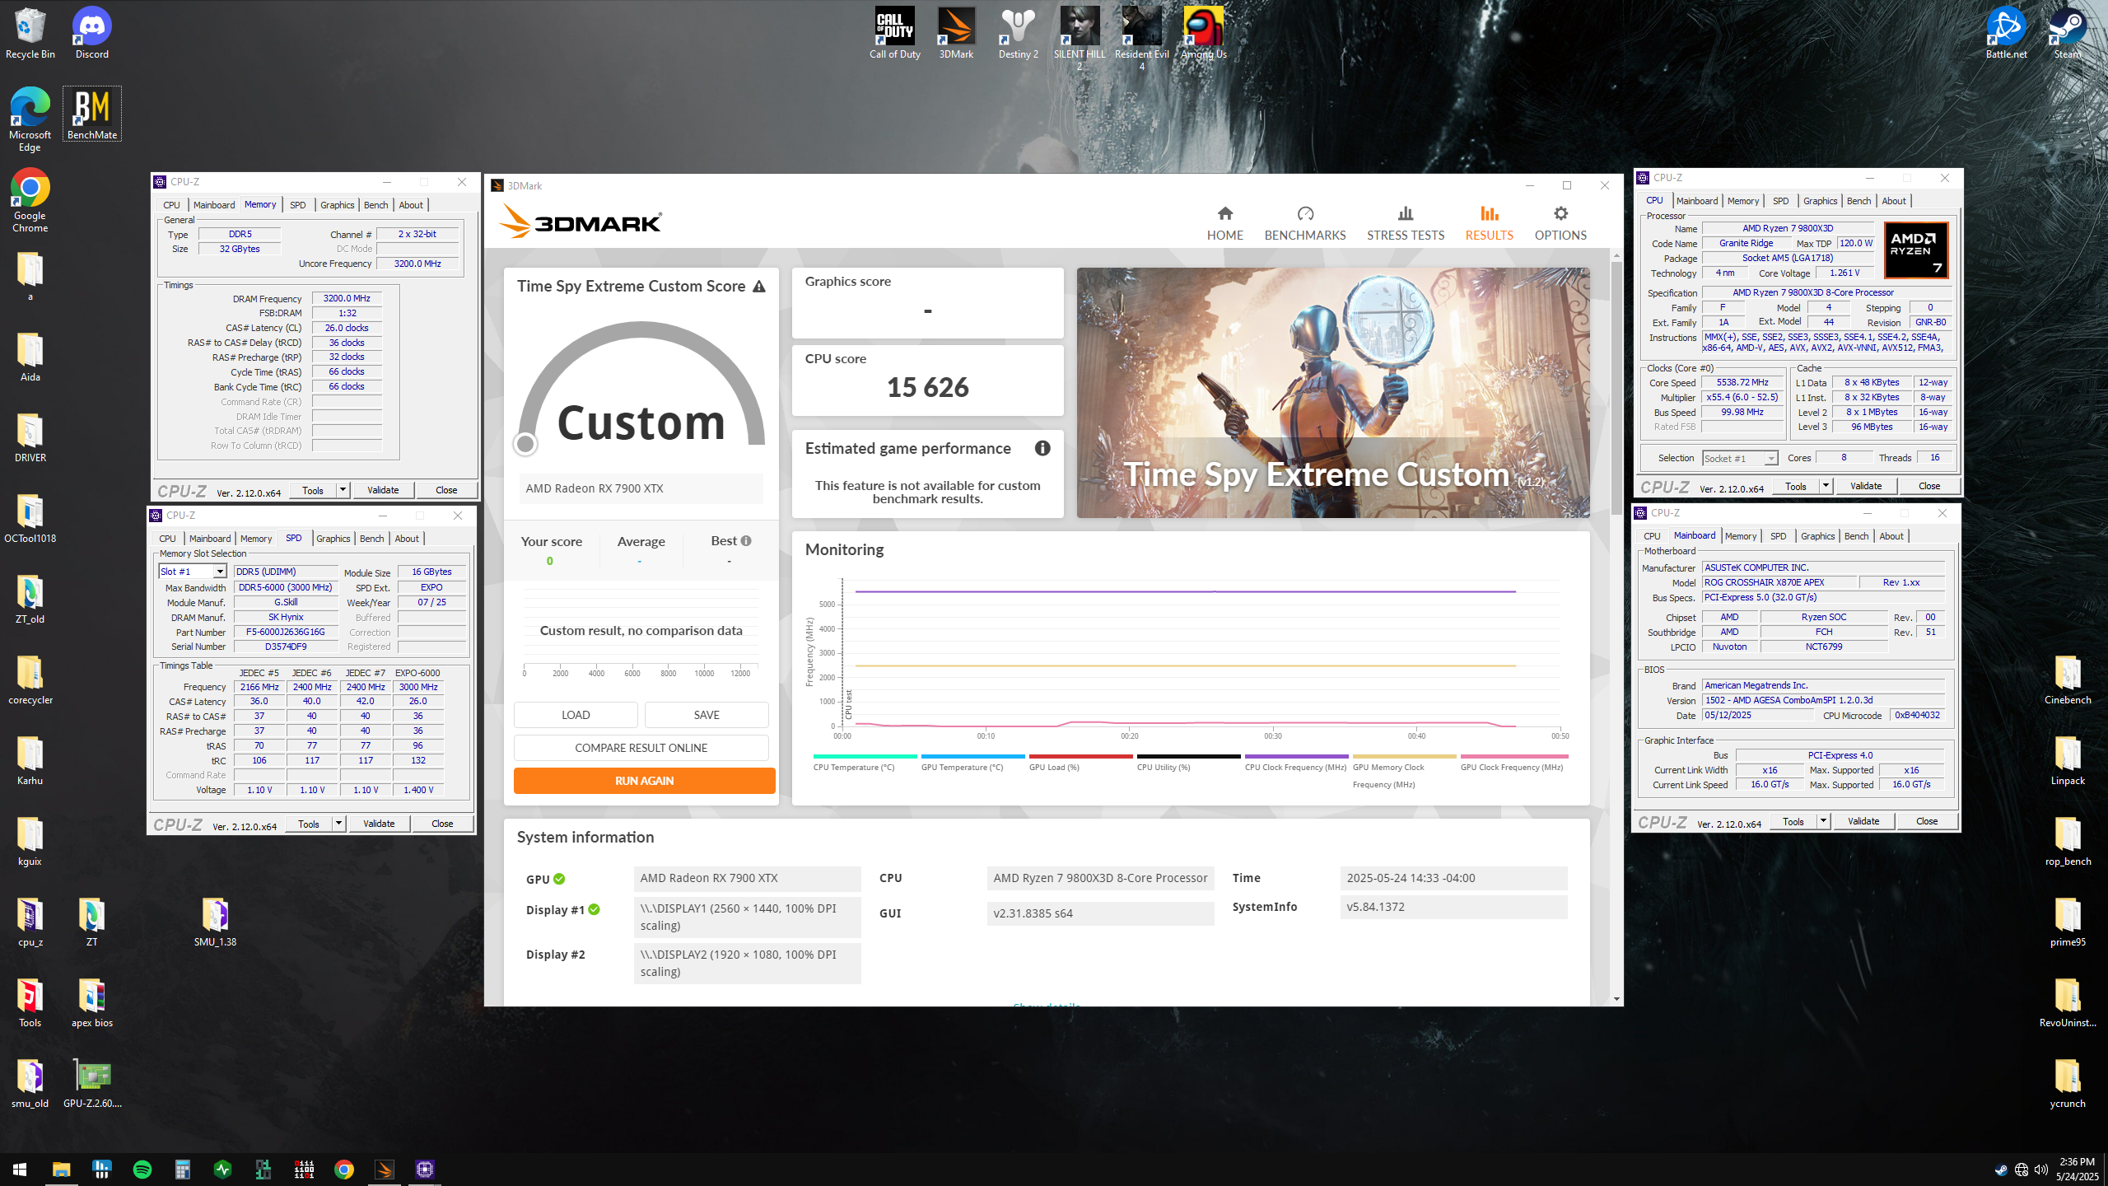Select Memory tab in CPU-Z Mainboard window

pyautogui.click(x=1740, y=536)
